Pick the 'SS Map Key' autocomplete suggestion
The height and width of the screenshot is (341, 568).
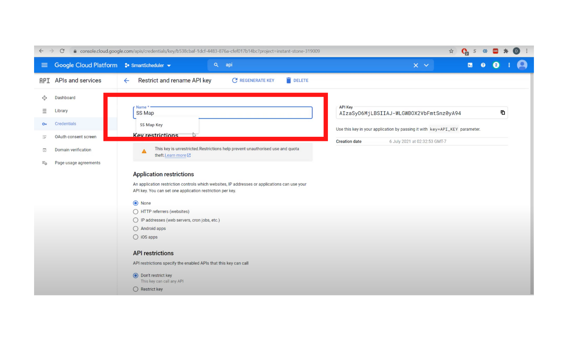point(151,125)
